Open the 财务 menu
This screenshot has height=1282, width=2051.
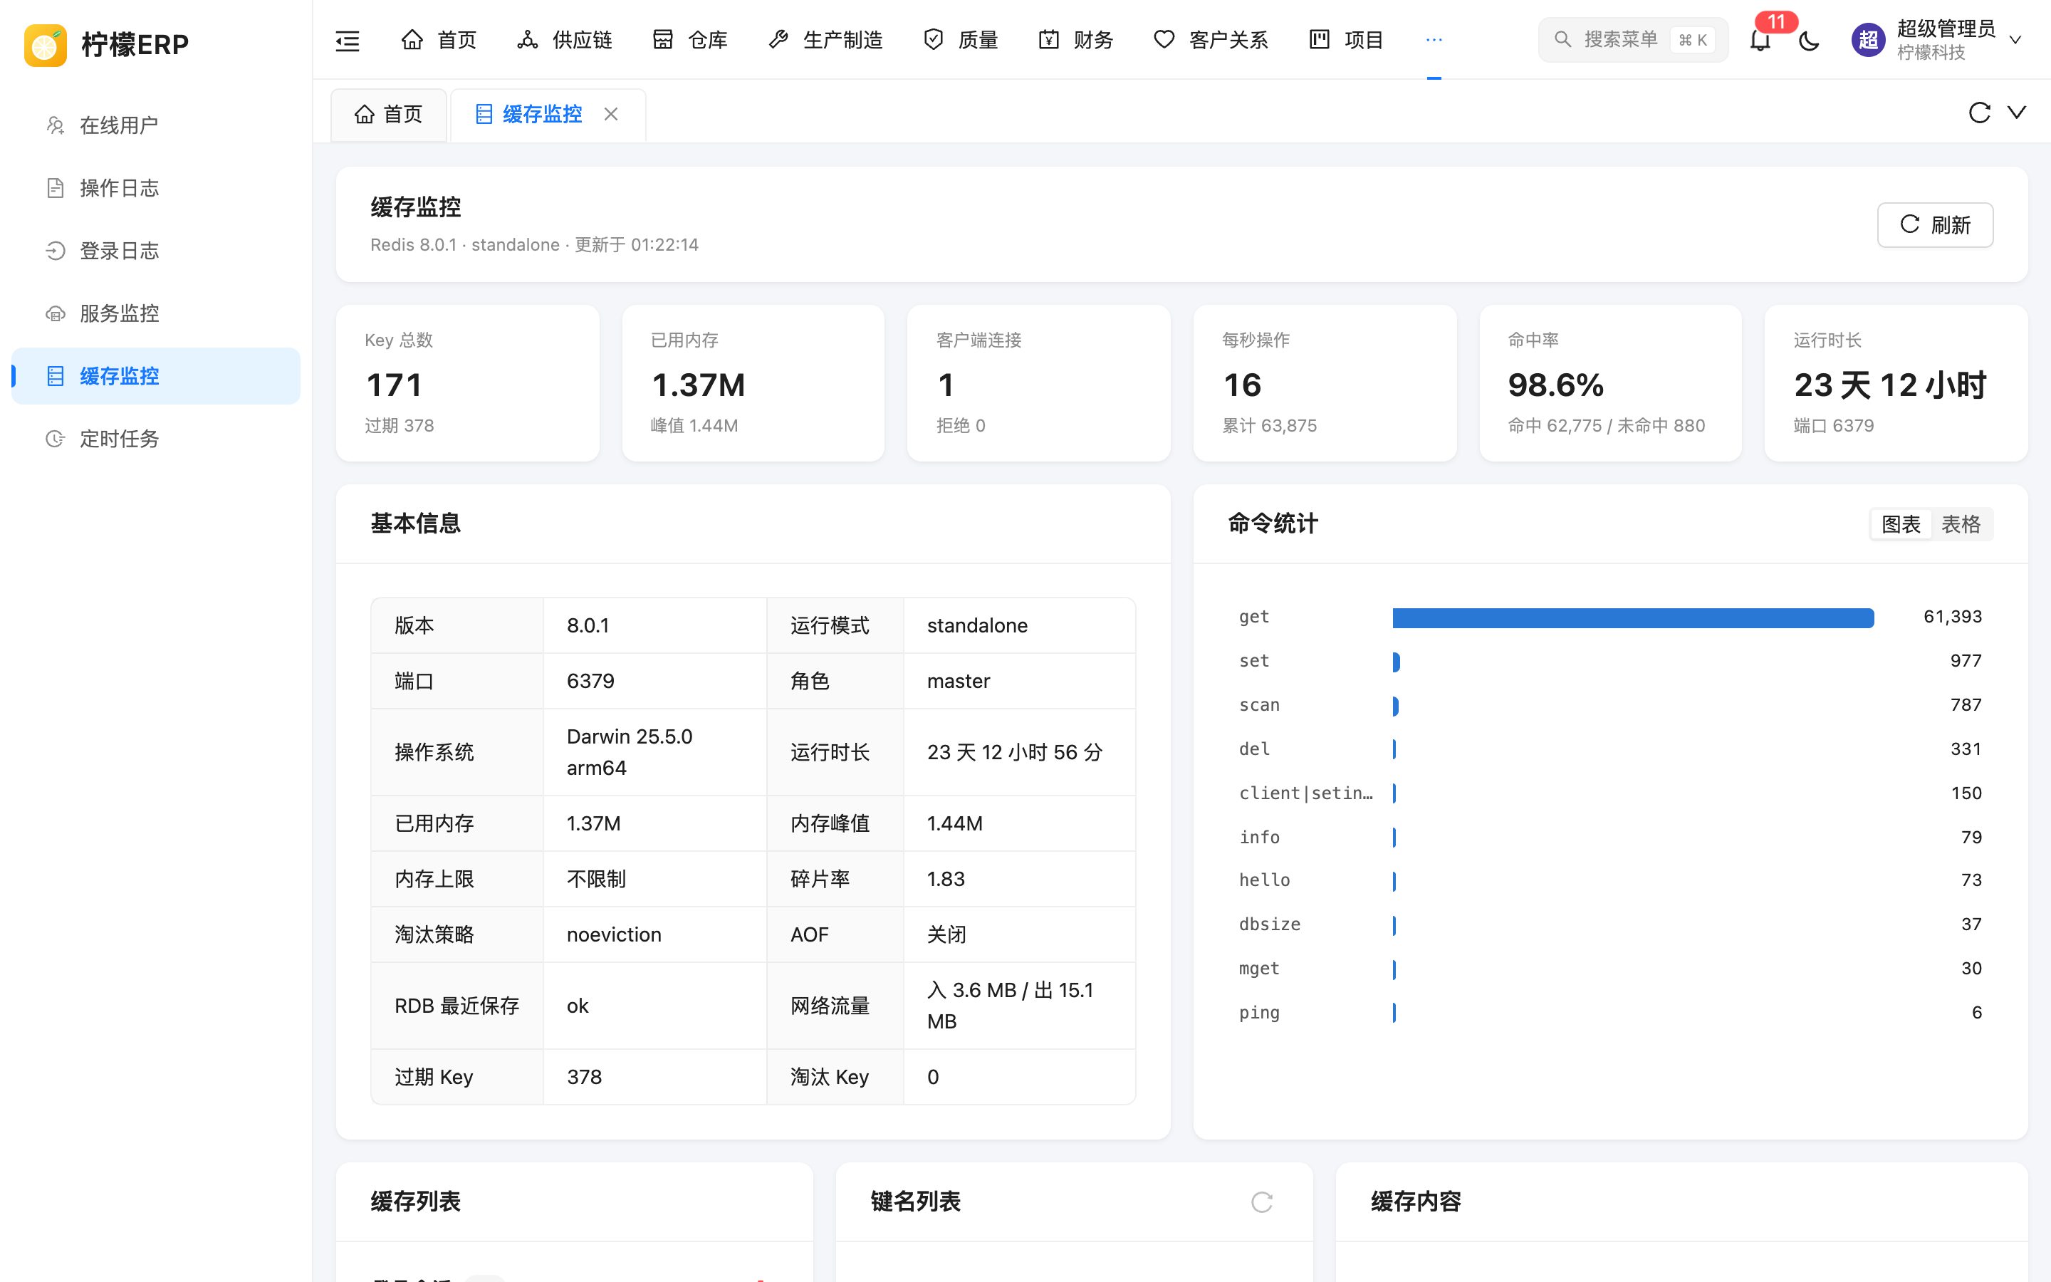[1075, 40]
